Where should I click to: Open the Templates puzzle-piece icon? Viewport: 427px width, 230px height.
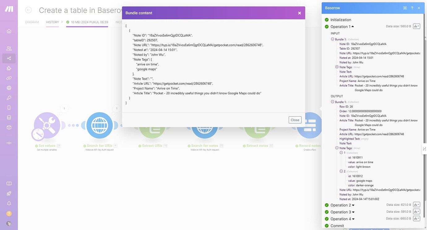(x=9, y=68)
